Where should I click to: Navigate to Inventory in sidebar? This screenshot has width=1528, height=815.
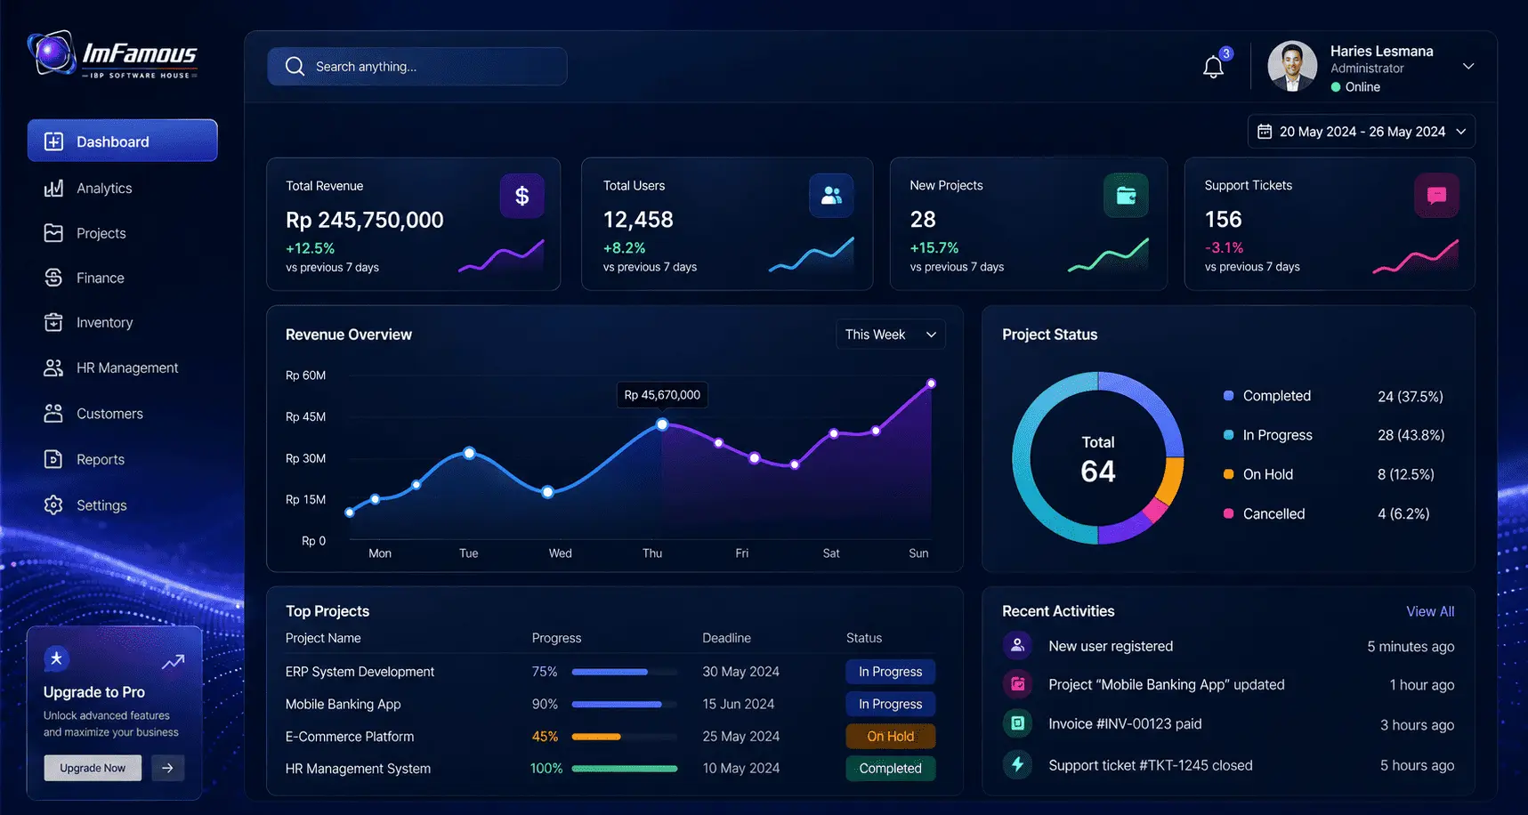click(105, 322)
